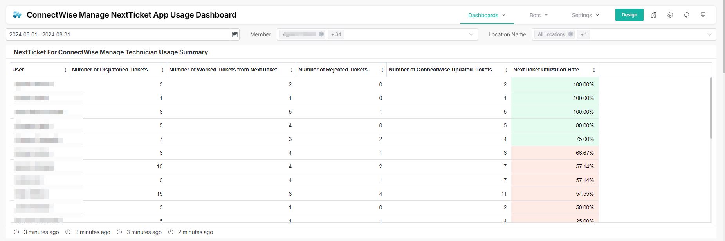Open the Number of Rejected Tickets column menu
The image size is (725, 241).
coord(382,70)
